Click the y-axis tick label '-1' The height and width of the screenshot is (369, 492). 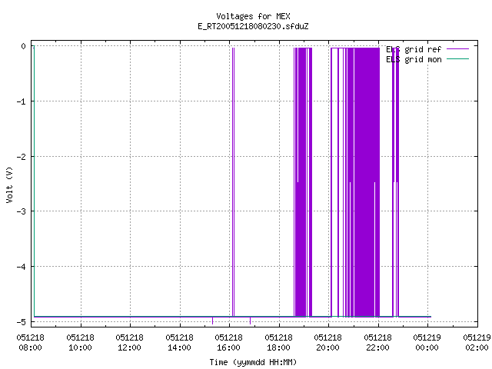22,101
